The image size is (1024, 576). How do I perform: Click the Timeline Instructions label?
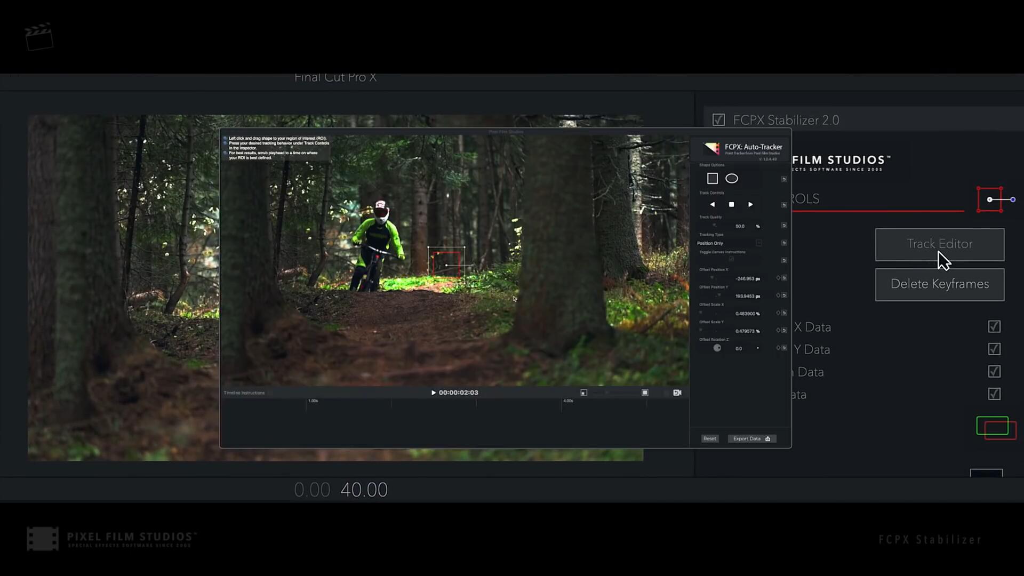tap(244, 393)
